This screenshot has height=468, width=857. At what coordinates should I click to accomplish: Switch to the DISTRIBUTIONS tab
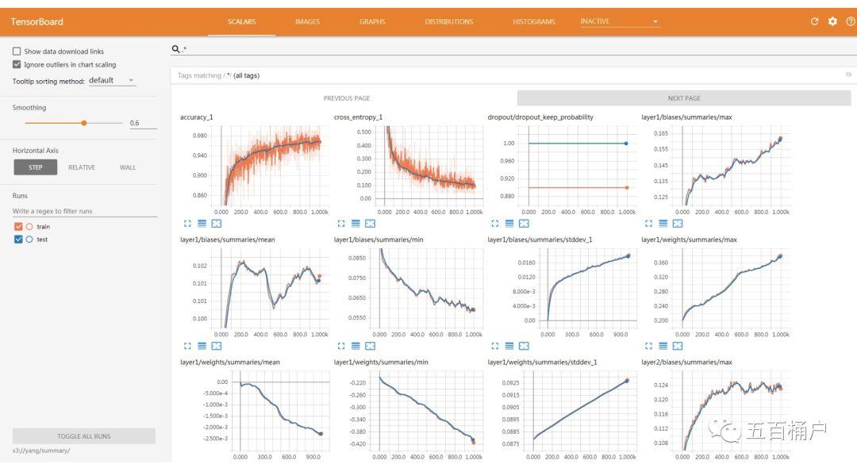[x=449, y=22]
